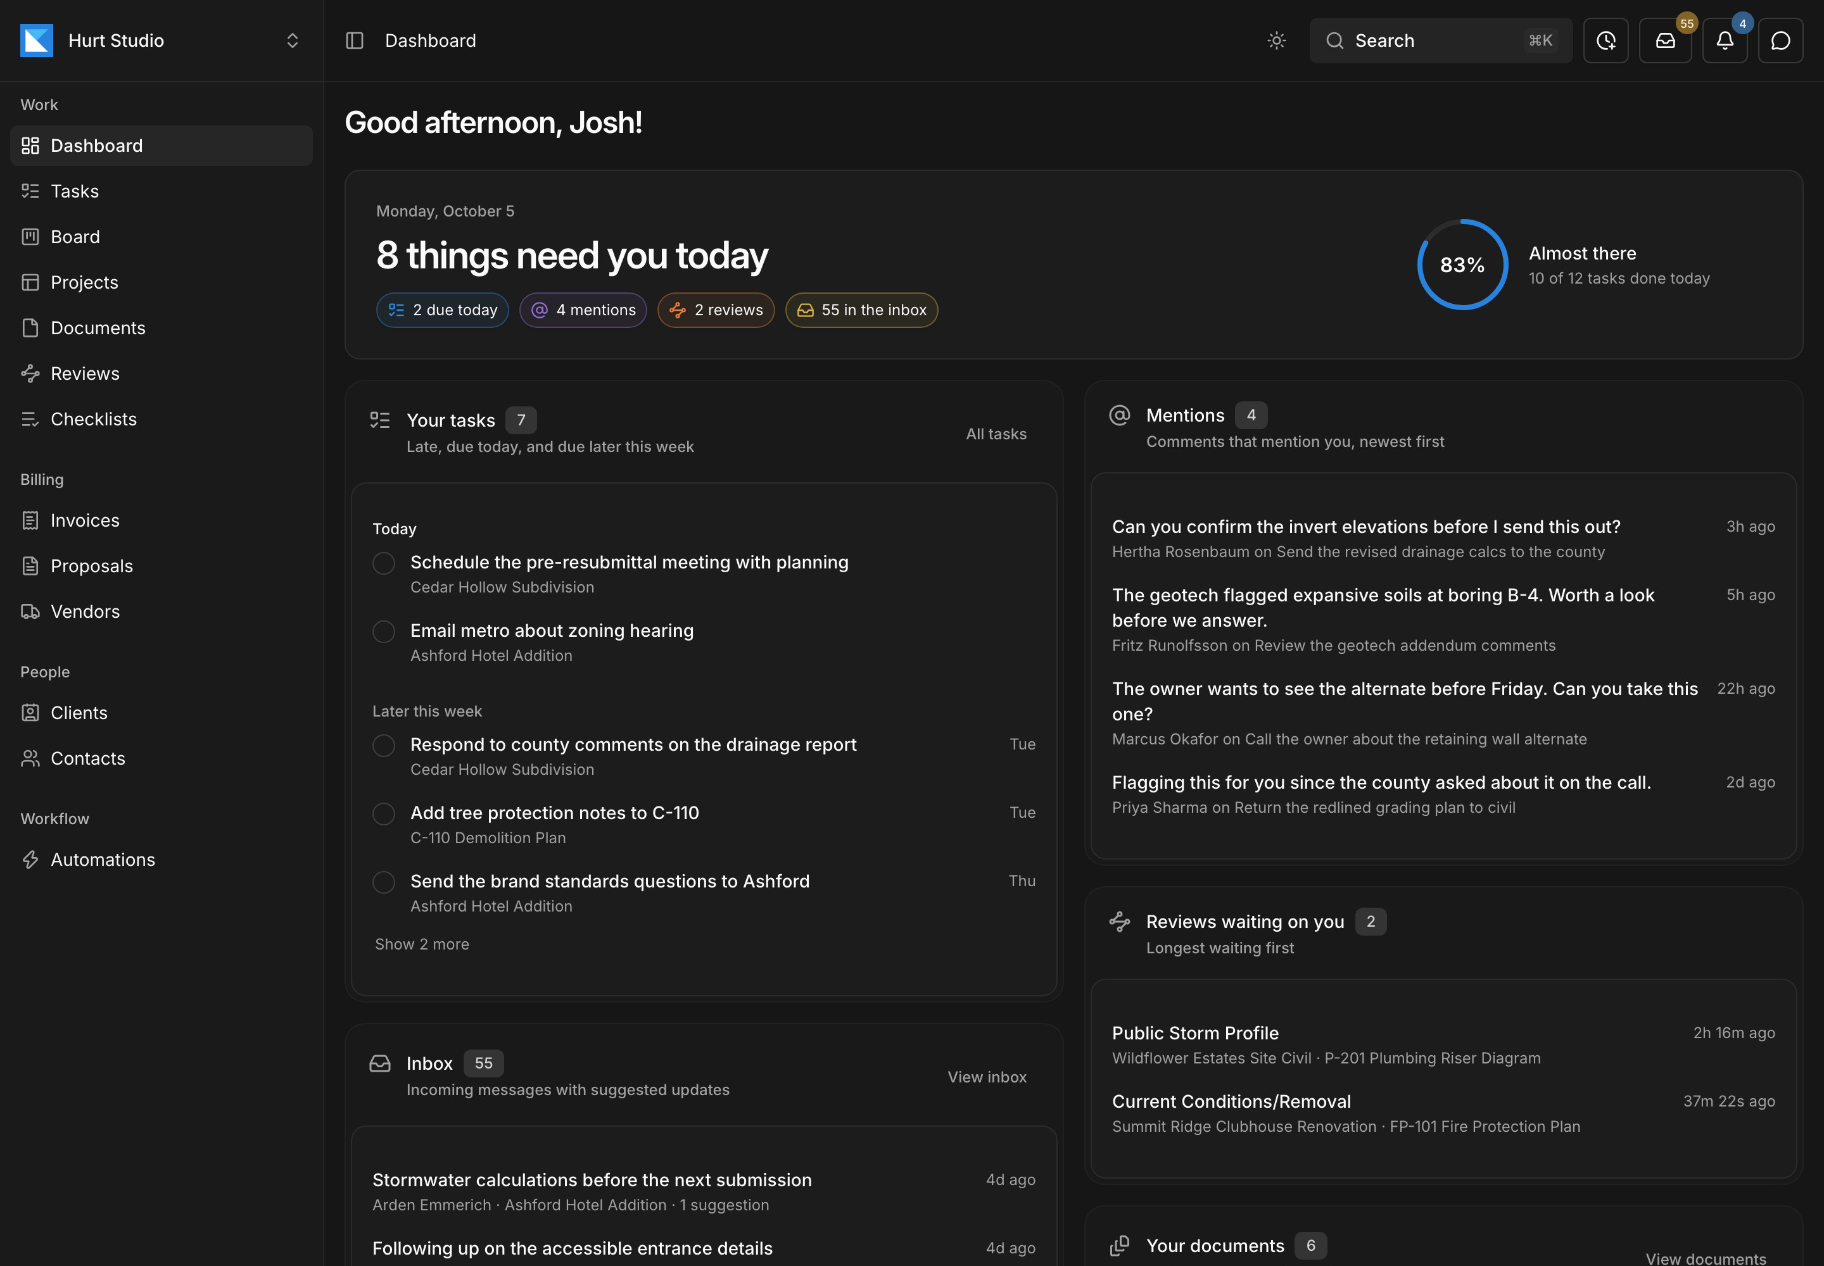
Task: Click the Dashboard grid icon in sidebar
Action: tap(30, 145)
